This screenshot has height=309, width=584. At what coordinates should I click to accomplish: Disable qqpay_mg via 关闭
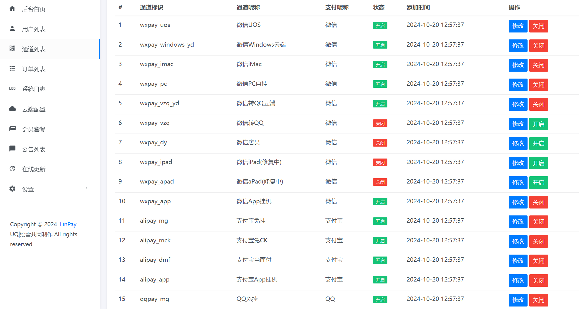[x=538, y=300]
